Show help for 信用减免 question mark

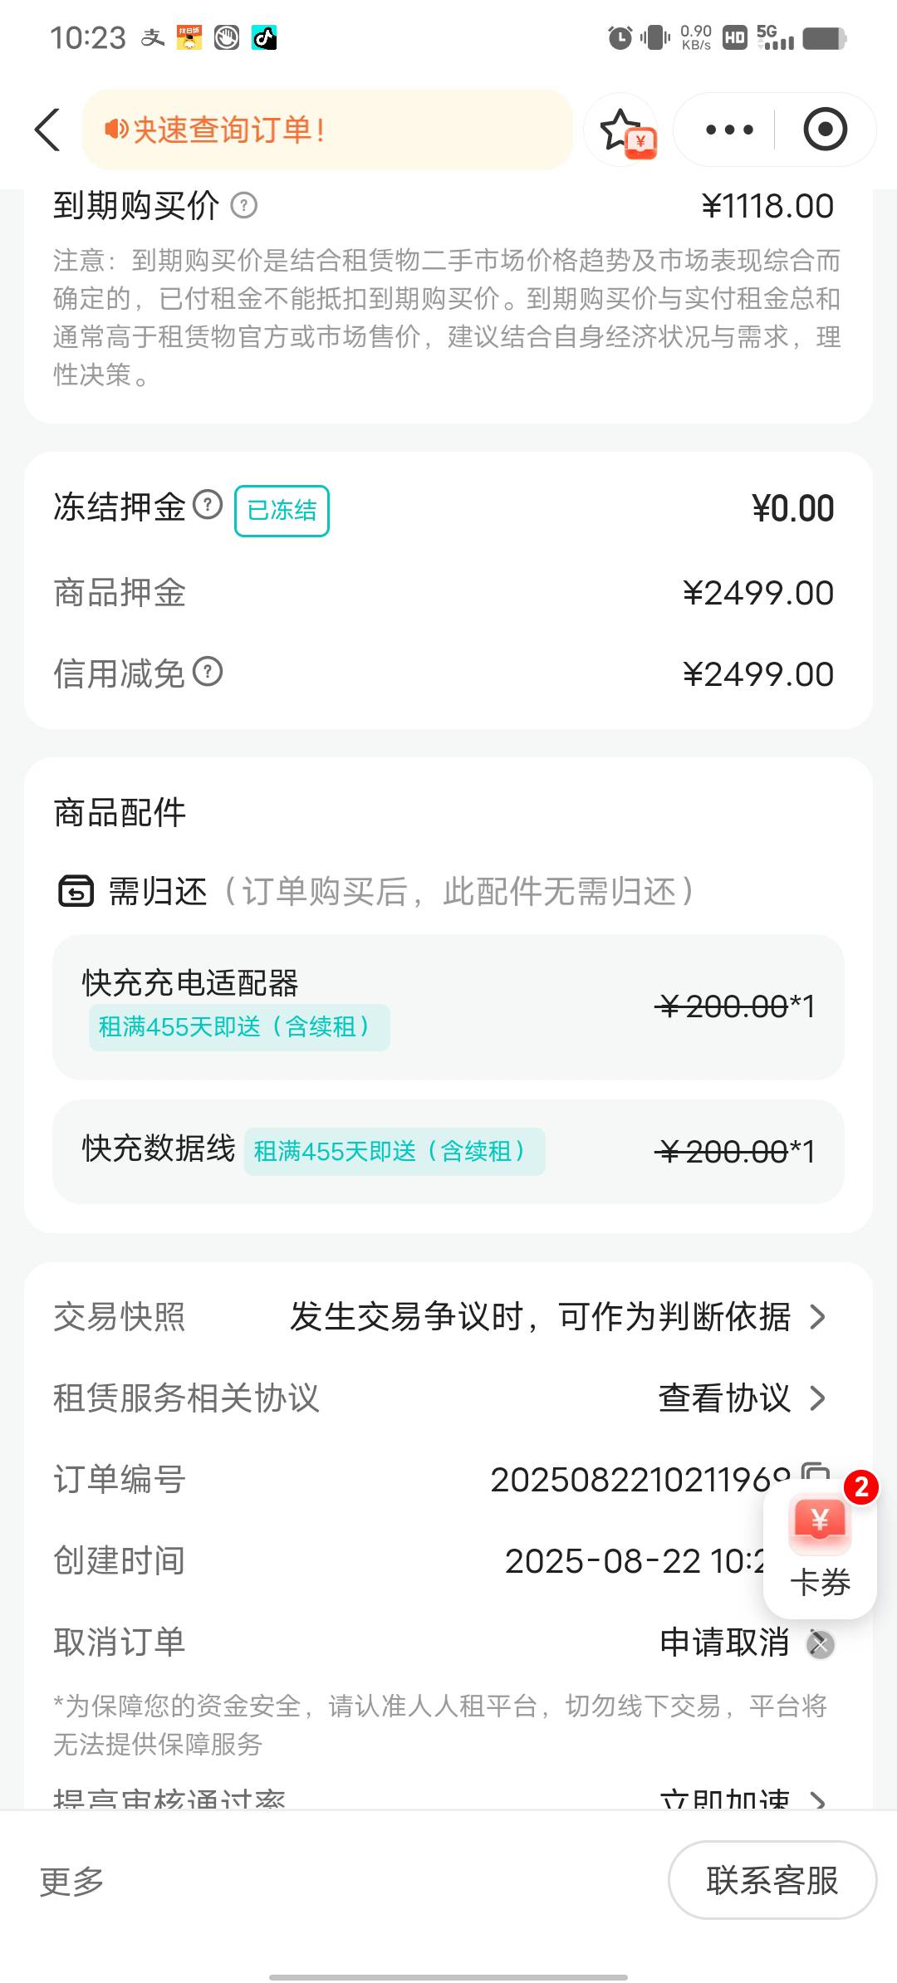click(208, 672)
